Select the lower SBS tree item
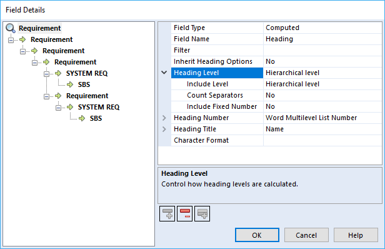 click(x=96, y=118)
